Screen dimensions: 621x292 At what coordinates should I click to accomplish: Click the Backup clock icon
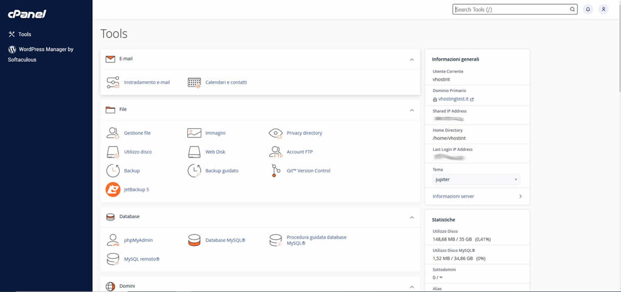point(113,171)
